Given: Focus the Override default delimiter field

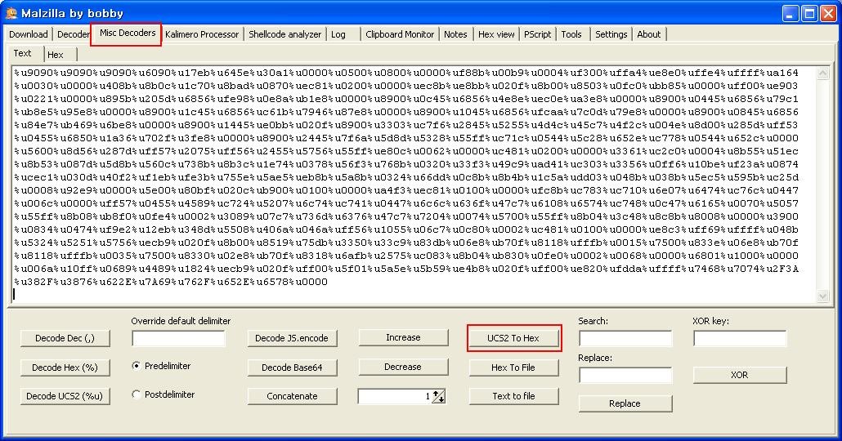Looking at the screenshot, I should [178, 339].
